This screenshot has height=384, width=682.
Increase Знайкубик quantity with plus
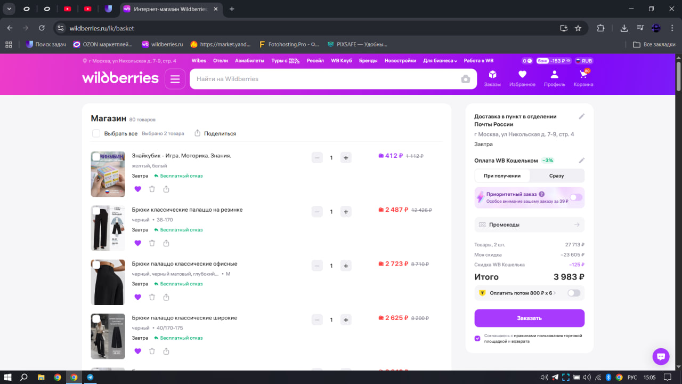346,157
